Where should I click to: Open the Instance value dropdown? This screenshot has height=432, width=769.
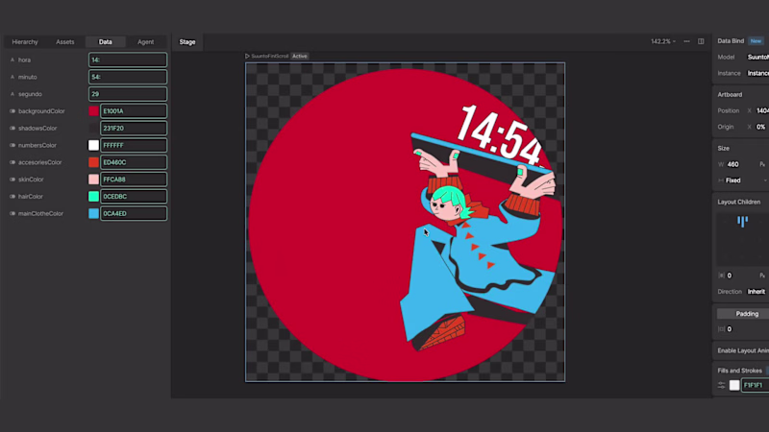[x=757, y=74]
